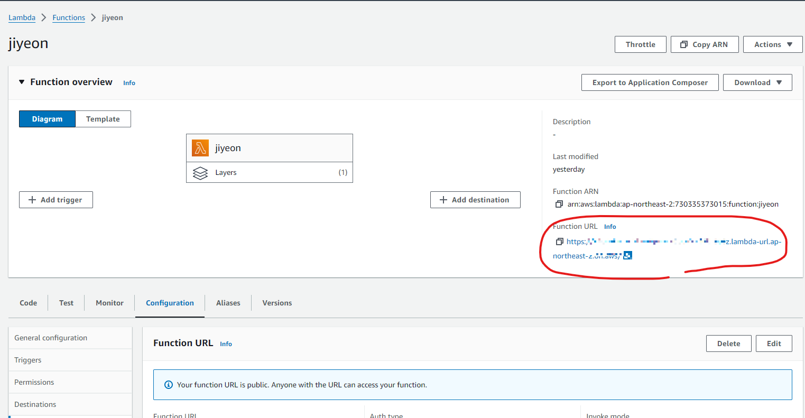Open the Info link beside Function URL in the overview
The width and height of the screenshot is (805, 418).
(x=610, y=227)
